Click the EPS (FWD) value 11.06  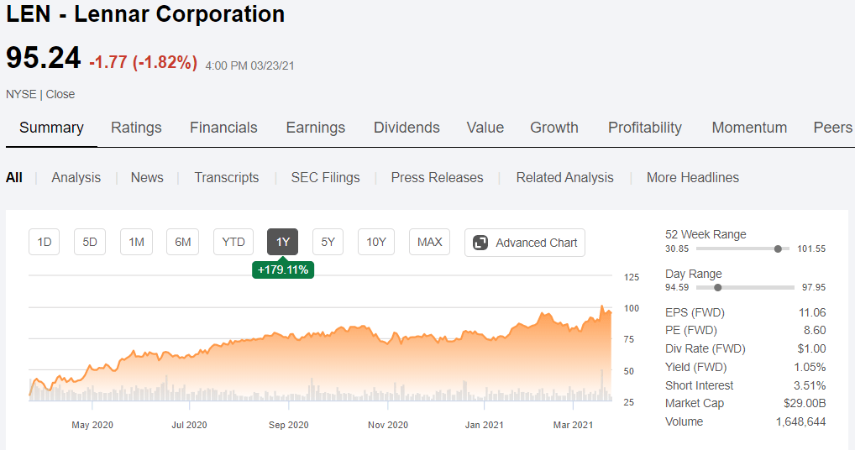(812, 312)
